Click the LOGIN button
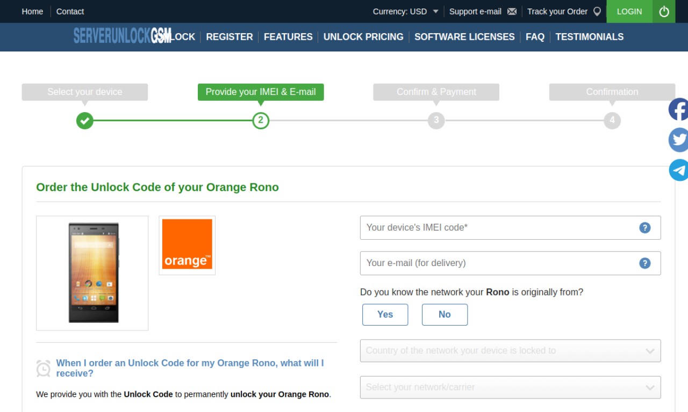 click(x=629, y=11)
